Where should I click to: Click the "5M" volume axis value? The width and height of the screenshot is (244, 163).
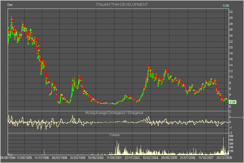click(x=231, y=136)
